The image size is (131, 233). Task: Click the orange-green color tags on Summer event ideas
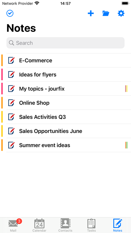[x=126, y=145]
